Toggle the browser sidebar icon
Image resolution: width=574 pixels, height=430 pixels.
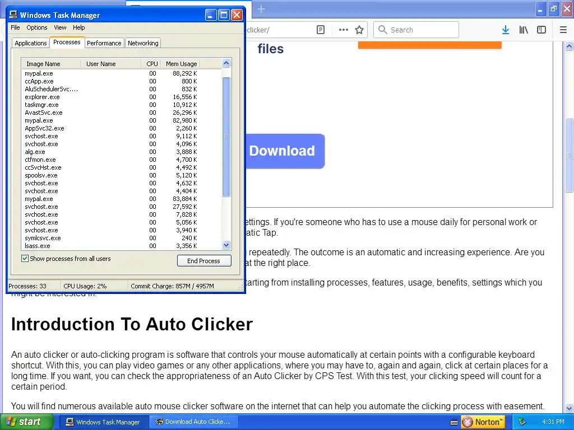coord(541,30)
